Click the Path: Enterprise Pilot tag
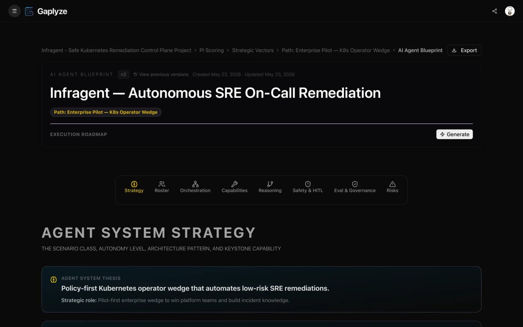The width and height of the screenshot is (523, 327). (106, 112)
